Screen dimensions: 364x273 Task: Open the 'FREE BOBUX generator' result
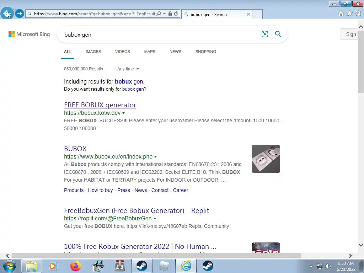100,105
